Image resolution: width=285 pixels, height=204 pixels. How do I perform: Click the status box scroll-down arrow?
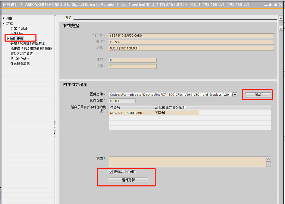tap(269, 164)
